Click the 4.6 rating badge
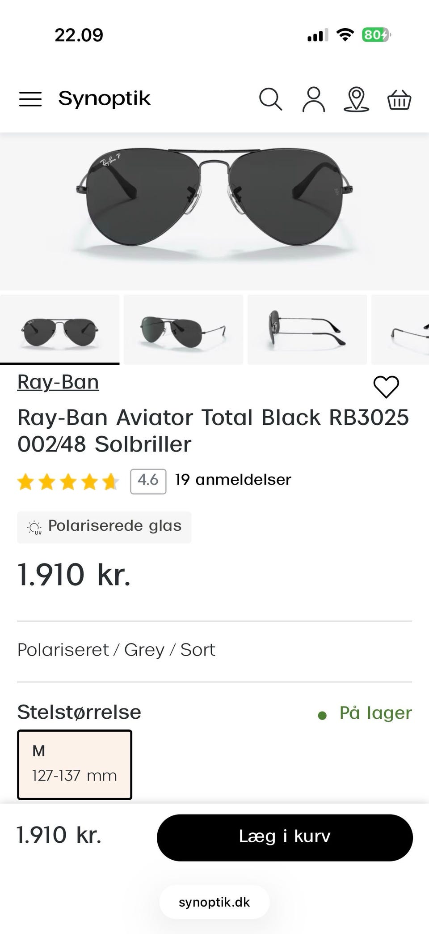 pyautogui.click(x=148, y=481)
